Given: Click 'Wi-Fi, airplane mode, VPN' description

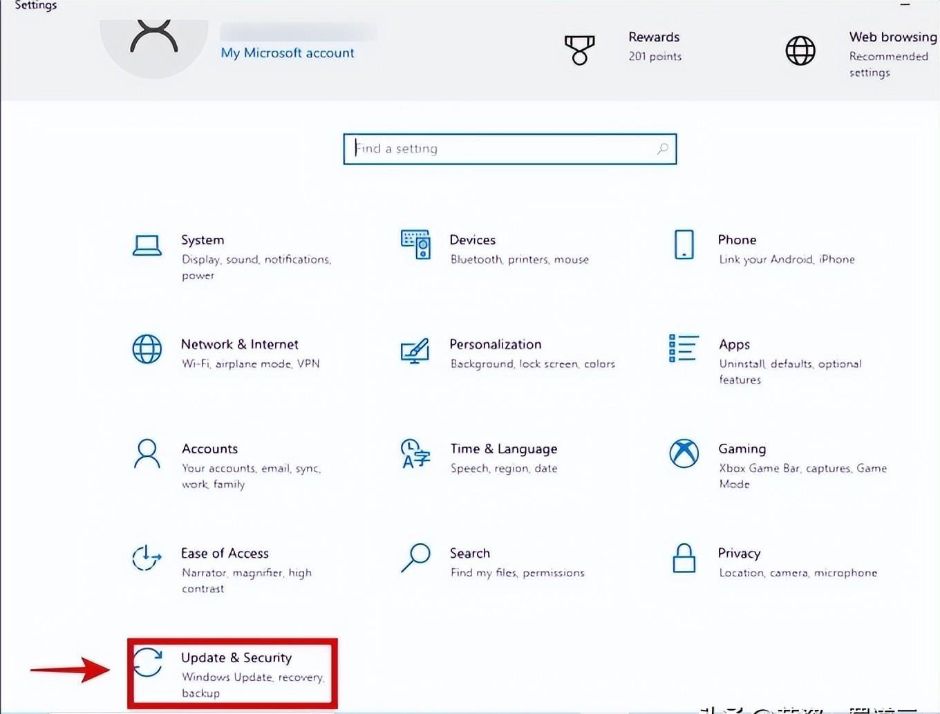Looking at the screenshot, I should tap(251, 364).
